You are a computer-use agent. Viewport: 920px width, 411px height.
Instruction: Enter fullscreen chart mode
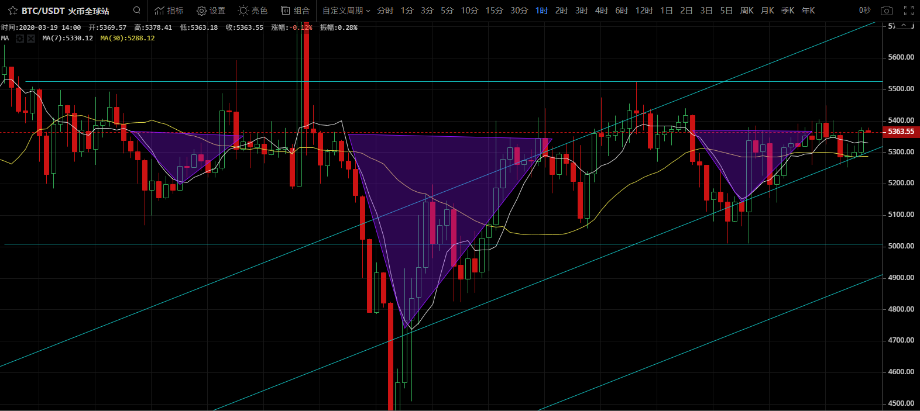pos(909,11)
